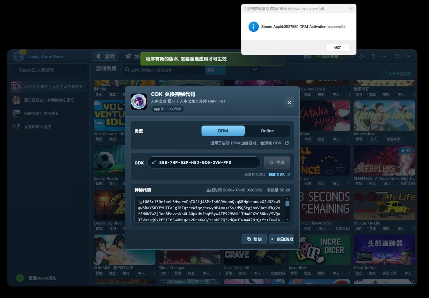
Task: Click the code box scrollbar up arrow
Action: tap(287, 199)
